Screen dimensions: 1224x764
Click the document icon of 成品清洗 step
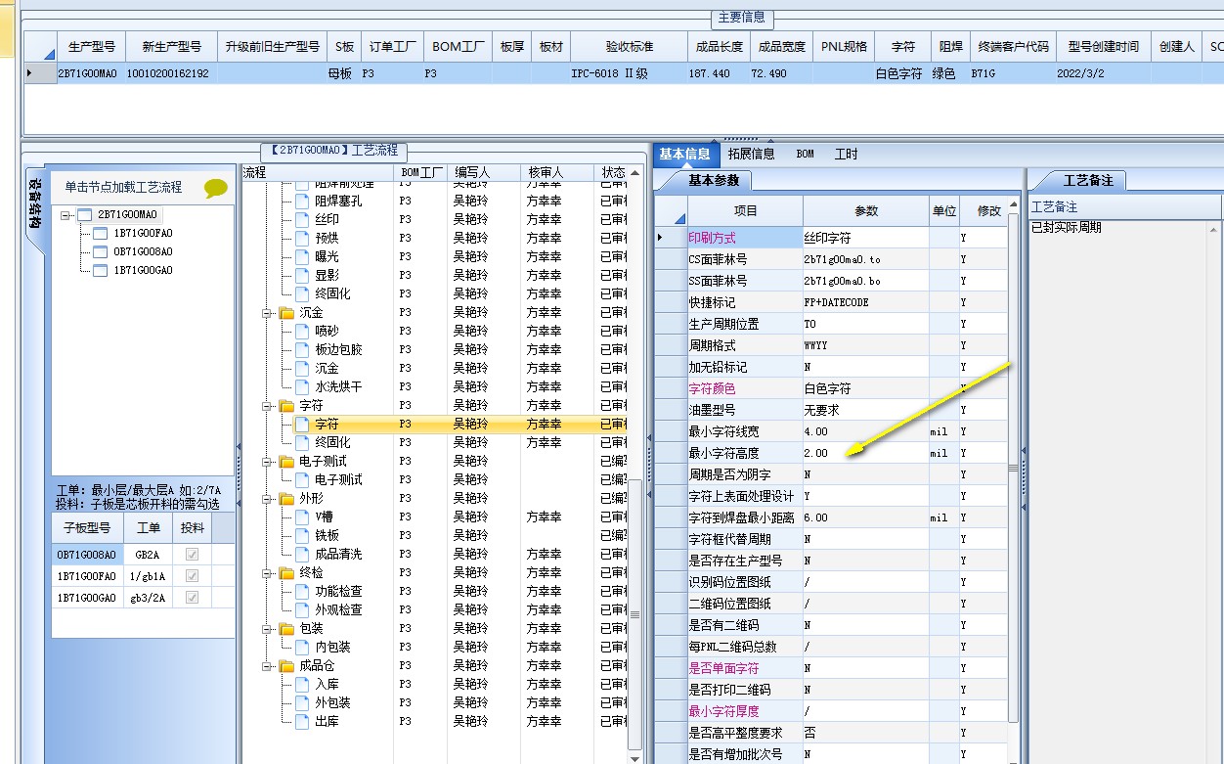pyautogui.click(x=302, y=554)
